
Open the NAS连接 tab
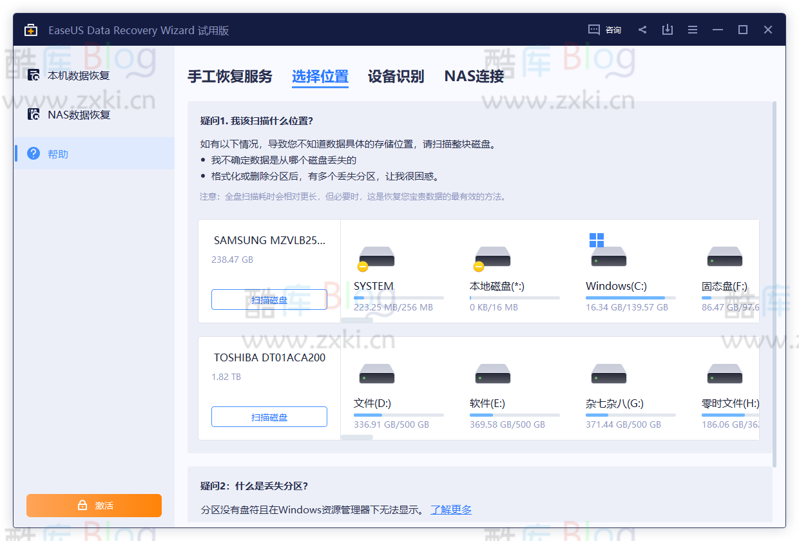[x=474, y=75]
